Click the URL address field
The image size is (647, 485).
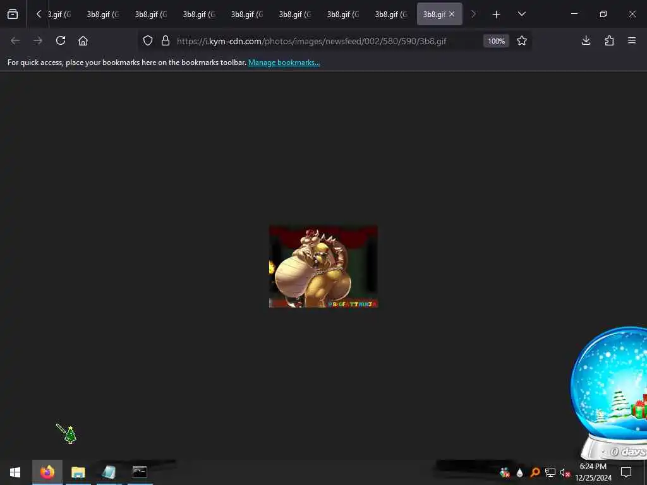point(311,41)
